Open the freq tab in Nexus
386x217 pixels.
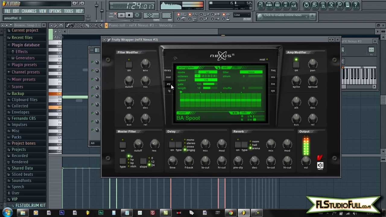coord(273,71)
